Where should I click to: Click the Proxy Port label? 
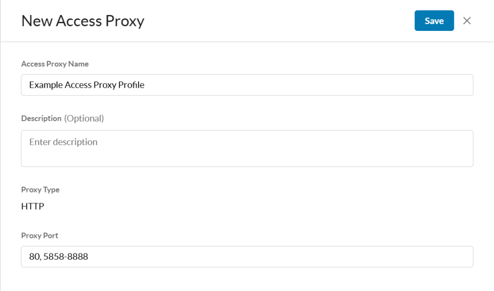(40, 236)
